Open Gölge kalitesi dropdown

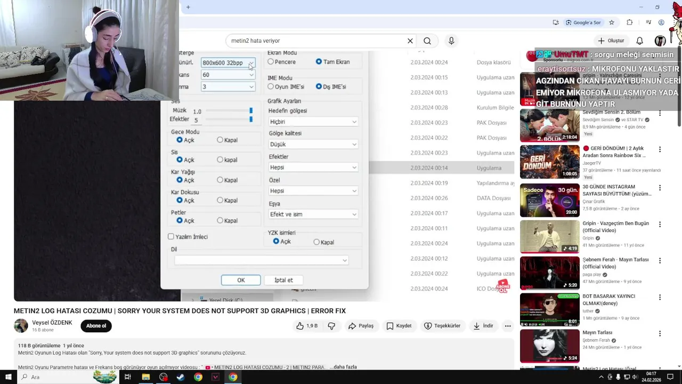tap(313, 144)
